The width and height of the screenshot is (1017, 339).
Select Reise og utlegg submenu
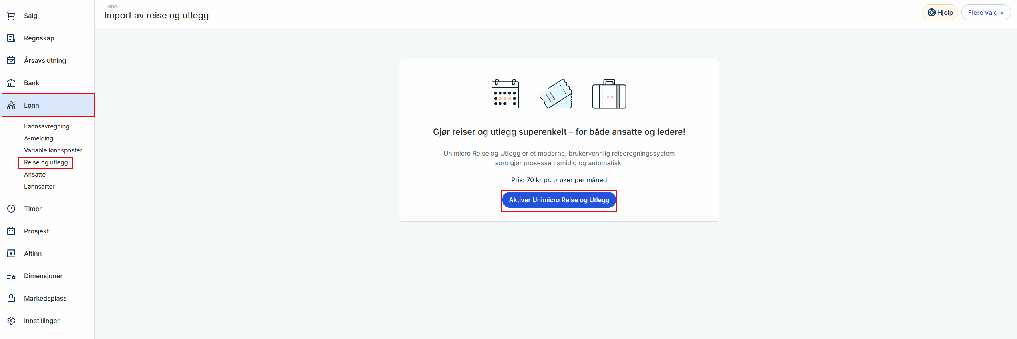click(x=46, y=162)
